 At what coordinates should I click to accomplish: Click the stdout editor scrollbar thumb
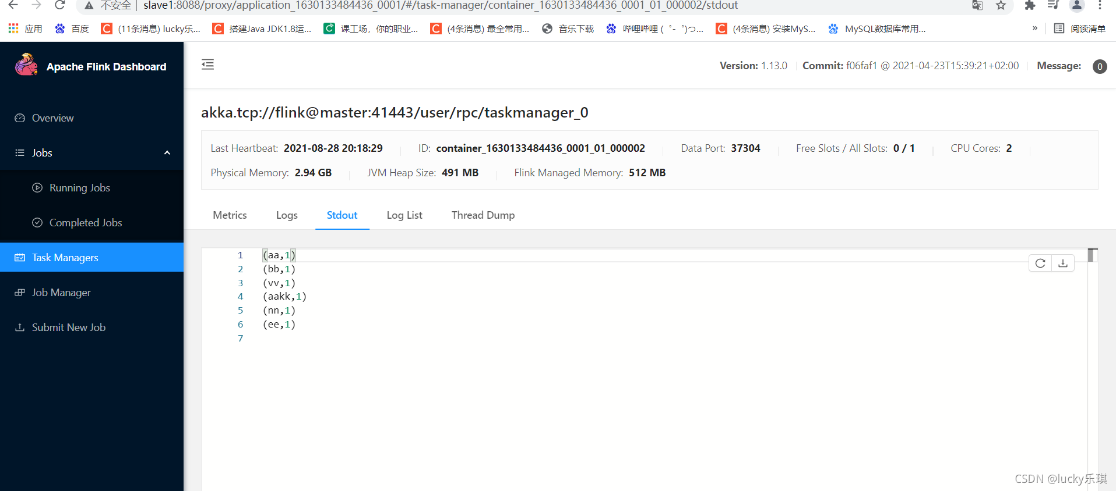coord(1093,255)
